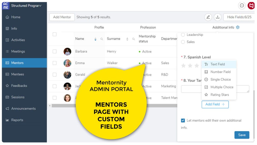
Task: Click the question 8 text area
Action: (x=215, y=89)
